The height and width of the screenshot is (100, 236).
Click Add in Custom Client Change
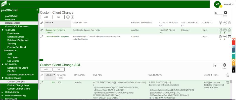tap(46, 17)
